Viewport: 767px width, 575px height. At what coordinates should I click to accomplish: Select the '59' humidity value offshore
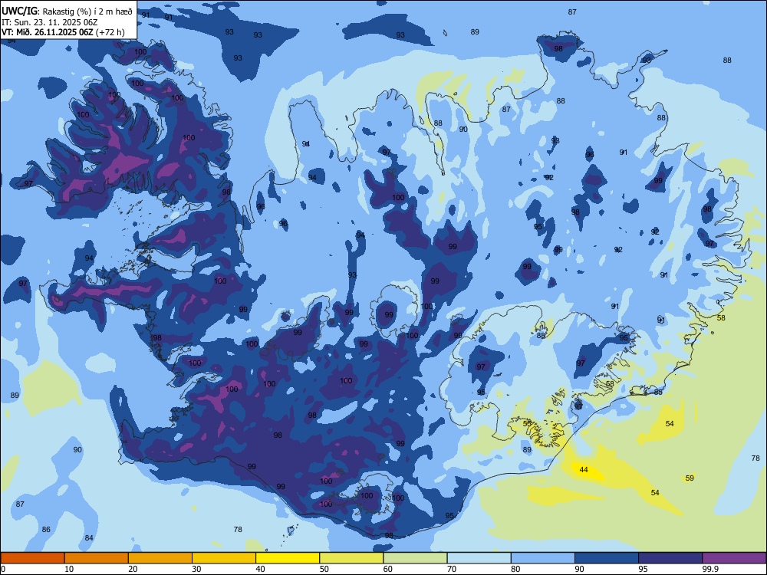point(690,478)
